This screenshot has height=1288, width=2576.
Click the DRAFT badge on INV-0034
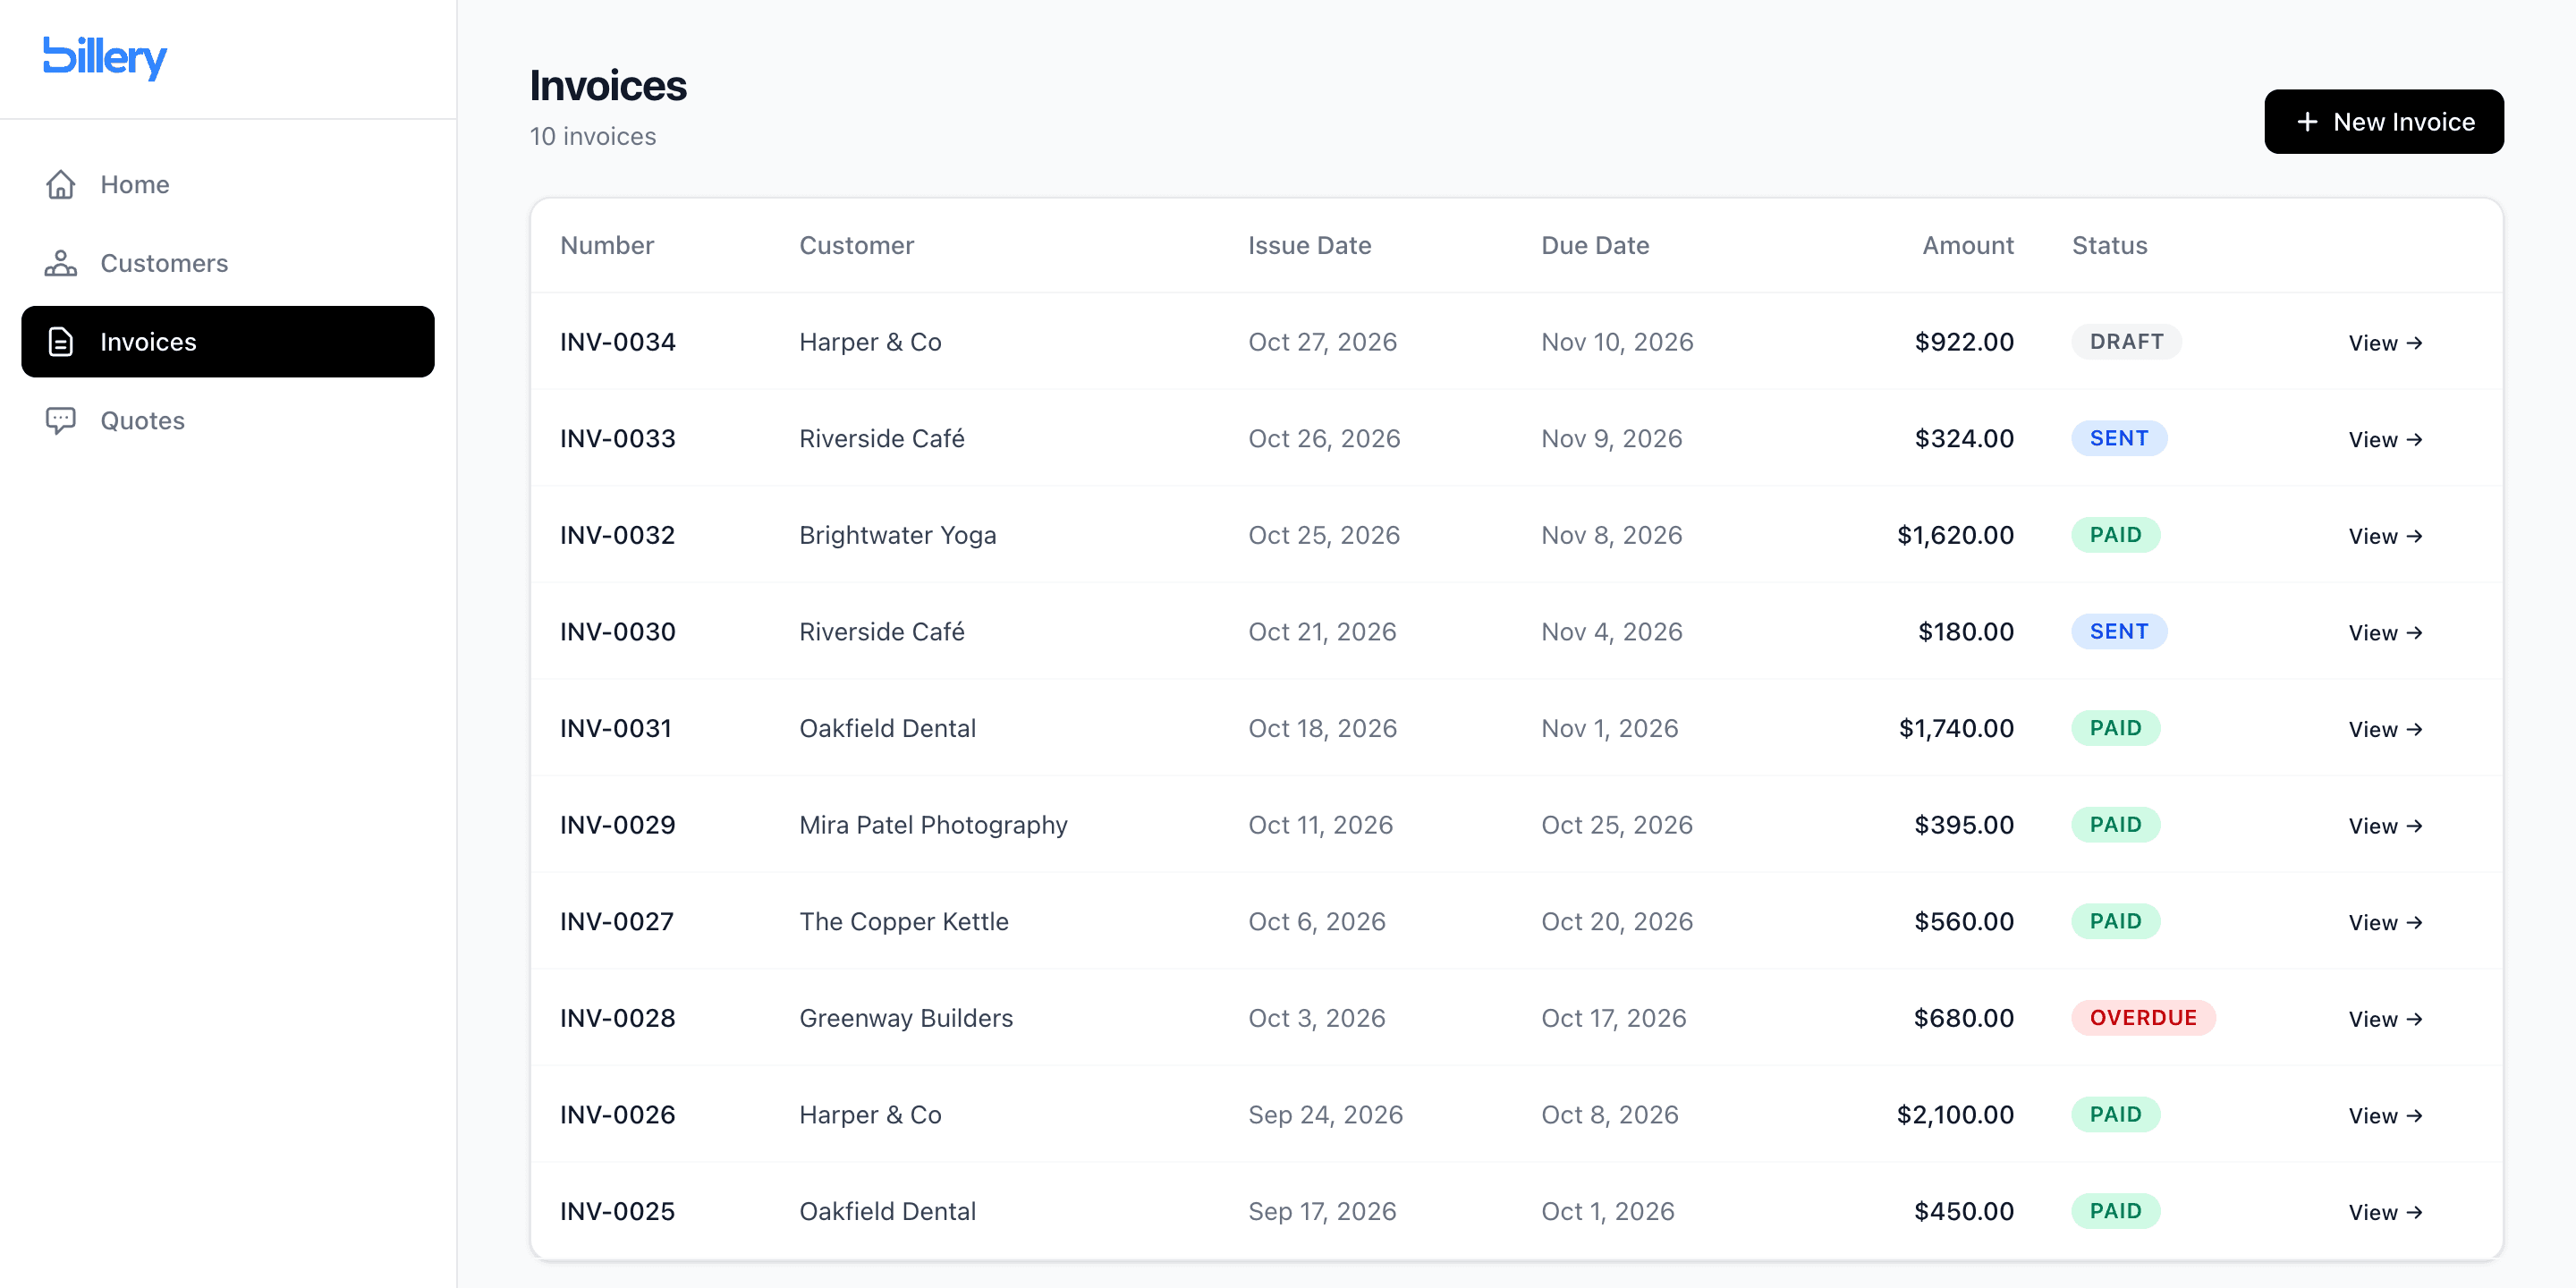click(2126, 342)
